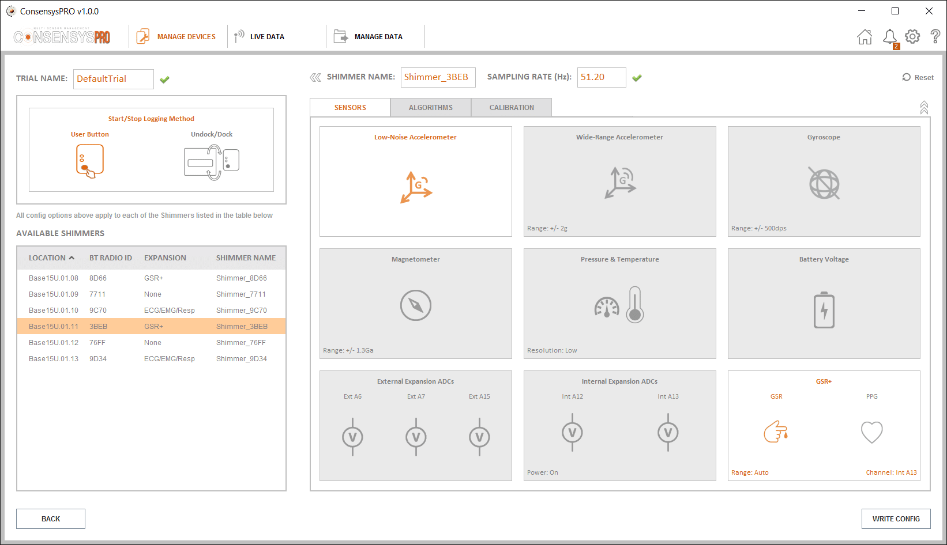947x545 pixels.
Task: Change the GSR Range: Auto setting
Action: click(x=750, y=473)
